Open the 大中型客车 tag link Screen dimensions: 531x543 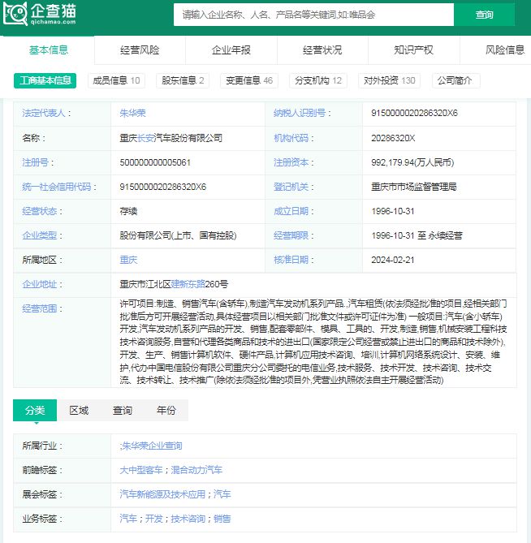coord(141,470)
